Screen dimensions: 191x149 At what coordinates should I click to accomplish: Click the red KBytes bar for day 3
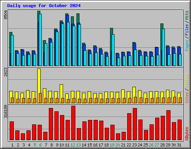click(23, 137)
